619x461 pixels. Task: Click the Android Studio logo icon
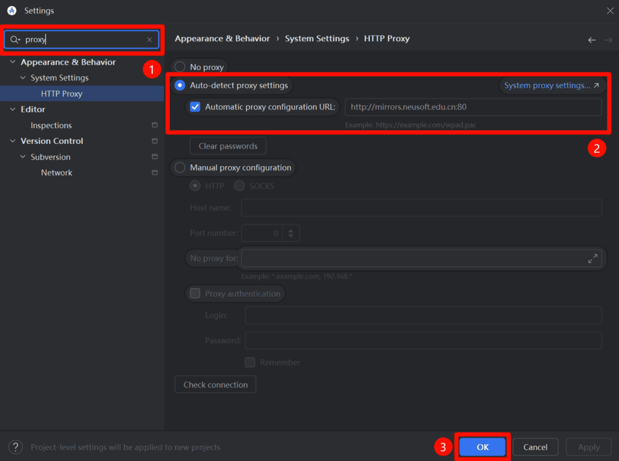[x=11, y=10]
